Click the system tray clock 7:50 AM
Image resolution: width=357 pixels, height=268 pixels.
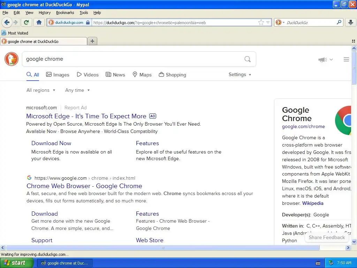pyautogui.click(x=344, y=263)
